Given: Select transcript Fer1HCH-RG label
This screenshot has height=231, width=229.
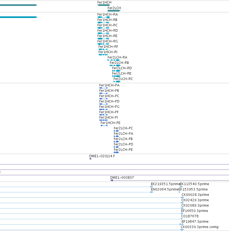Looking at the screenshot, I should tap(108, 41).
